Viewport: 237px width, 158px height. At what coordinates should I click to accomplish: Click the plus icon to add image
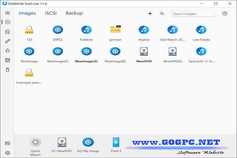[x=150, y=13]
